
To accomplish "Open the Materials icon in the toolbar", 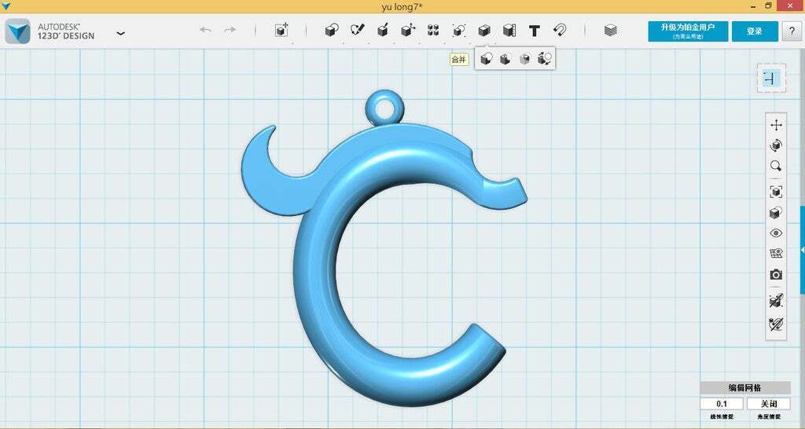I will pyautogui.click(x=610, y=31).
